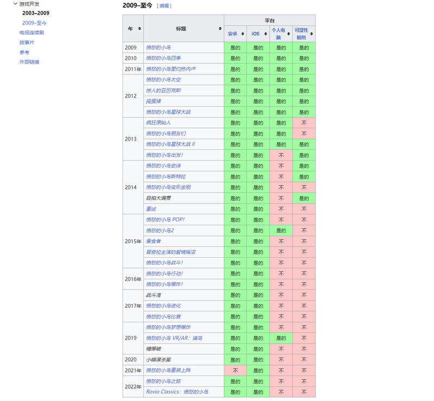Open 重试 game link
The height and width of the screenshot is (401, 434).
pyautogui.click(x=151, y=209)
